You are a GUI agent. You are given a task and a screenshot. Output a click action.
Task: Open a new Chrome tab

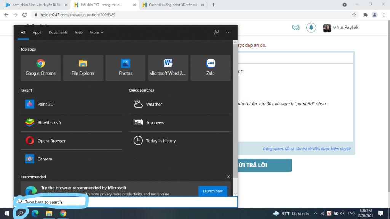[x=213, y=5]
